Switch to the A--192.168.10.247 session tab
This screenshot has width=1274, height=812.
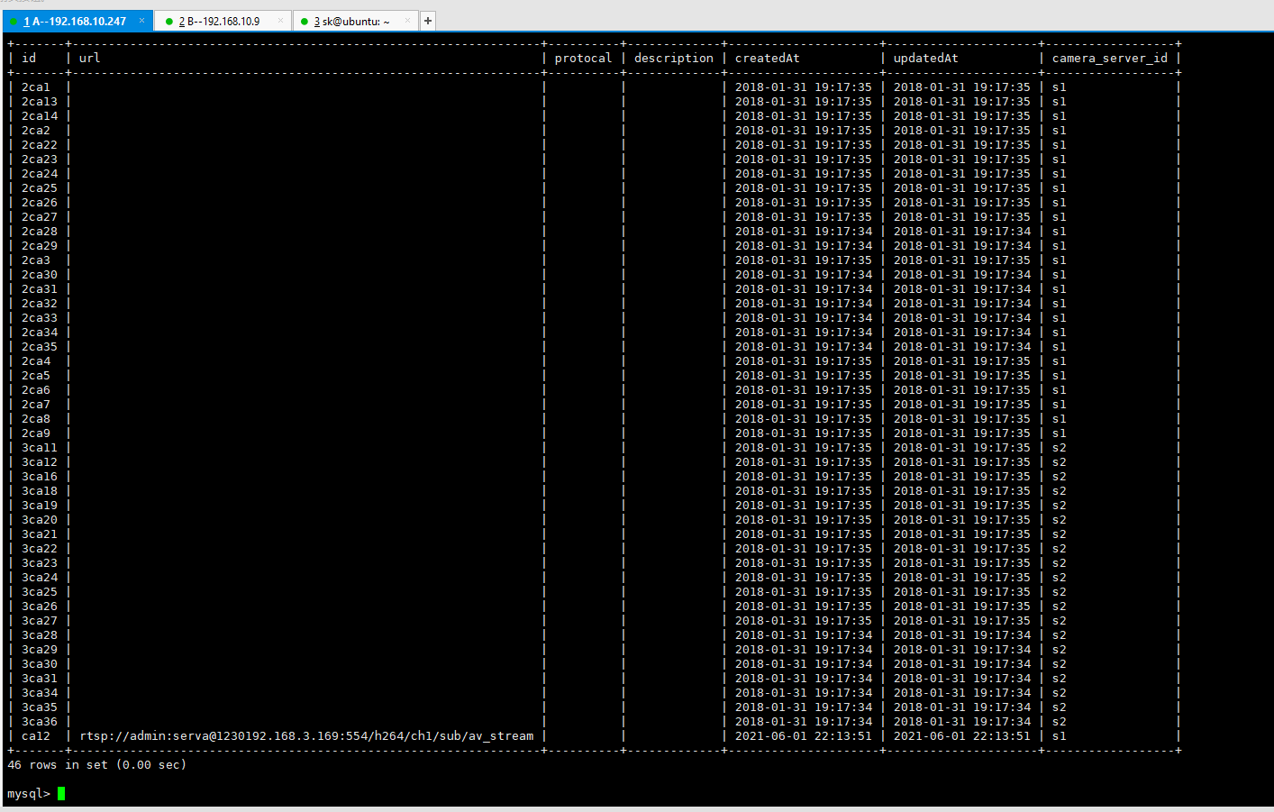[77, 21]
